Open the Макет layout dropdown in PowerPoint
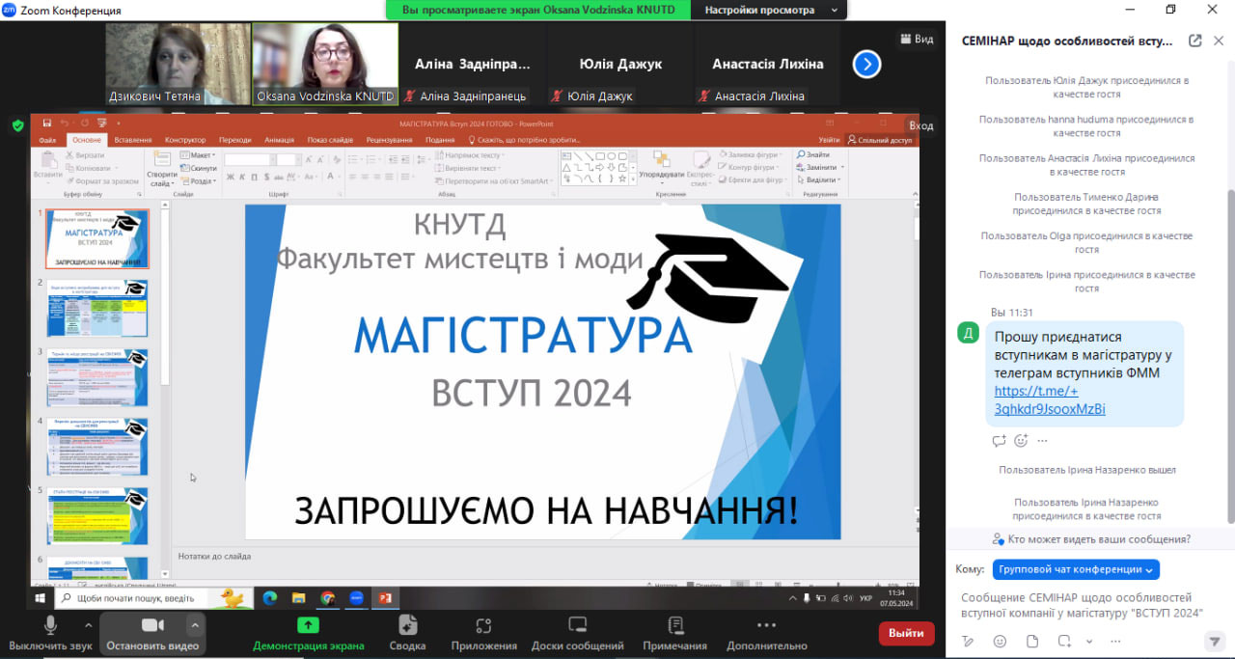The width and height of the screenshot is (1235, 659). 200,155
